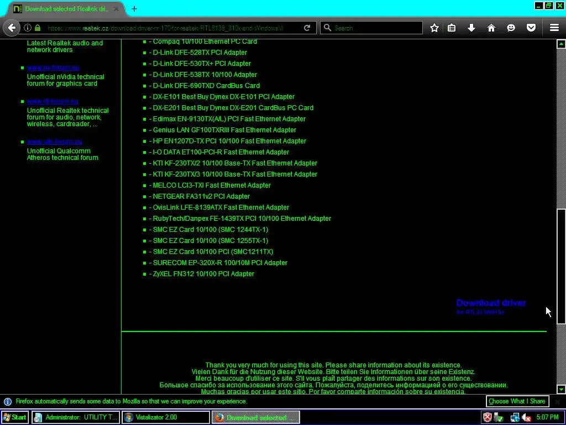Open the Downloads arrow icon
The width and height of the screenshot is (566, 425).
click(x=471, y=28)
